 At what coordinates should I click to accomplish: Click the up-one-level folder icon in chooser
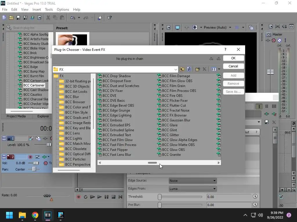point(182,69)
